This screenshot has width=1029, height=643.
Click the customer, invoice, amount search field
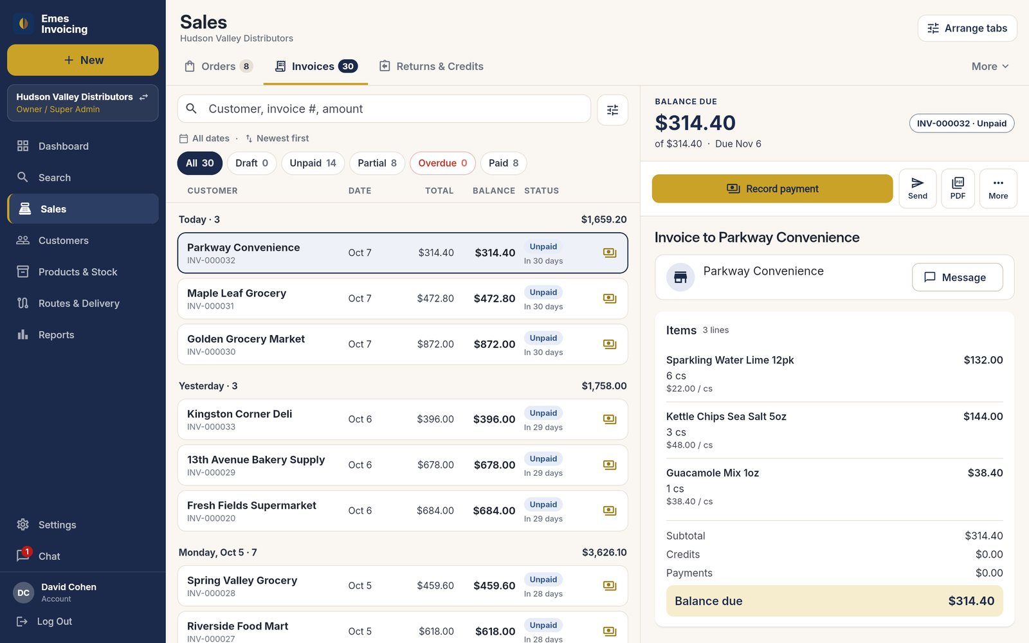click(384, 109)
